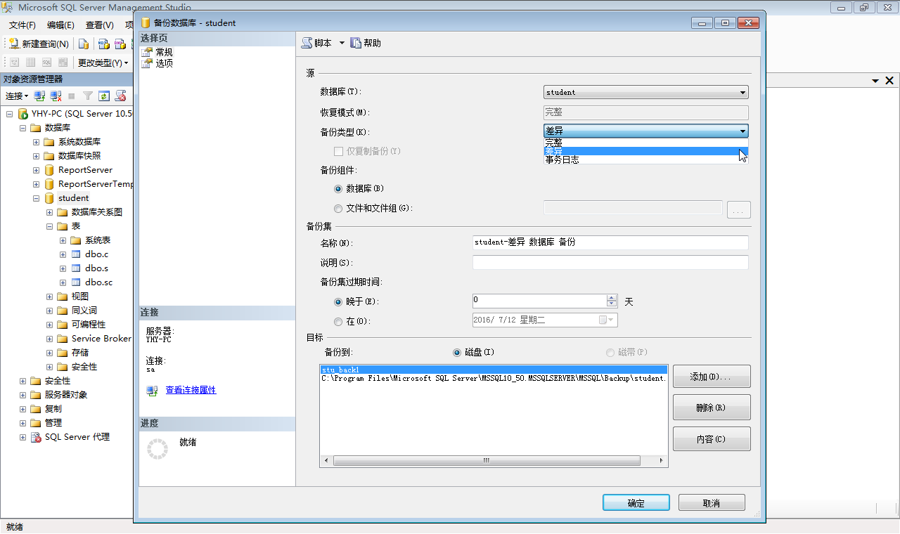Switch to the 选项 page
The image size is (900, 534).
pyautogui.click(x=165, y=63)
